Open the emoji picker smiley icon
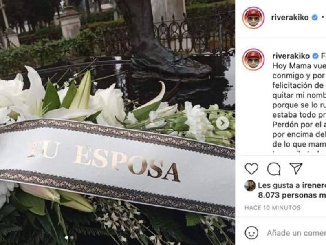326x245 pixels. [251, 233]
